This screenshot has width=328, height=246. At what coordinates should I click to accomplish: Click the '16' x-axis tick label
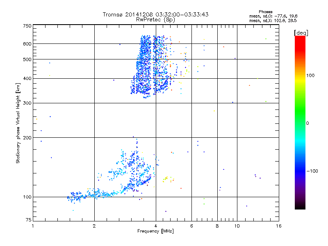(279, 226)
